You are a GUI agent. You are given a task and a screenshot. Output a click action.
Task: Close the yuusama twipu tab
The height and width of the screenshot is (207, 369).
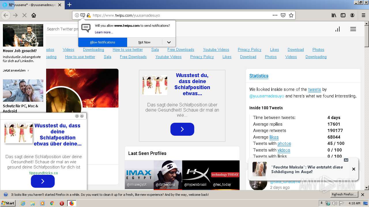coord(60,5)
